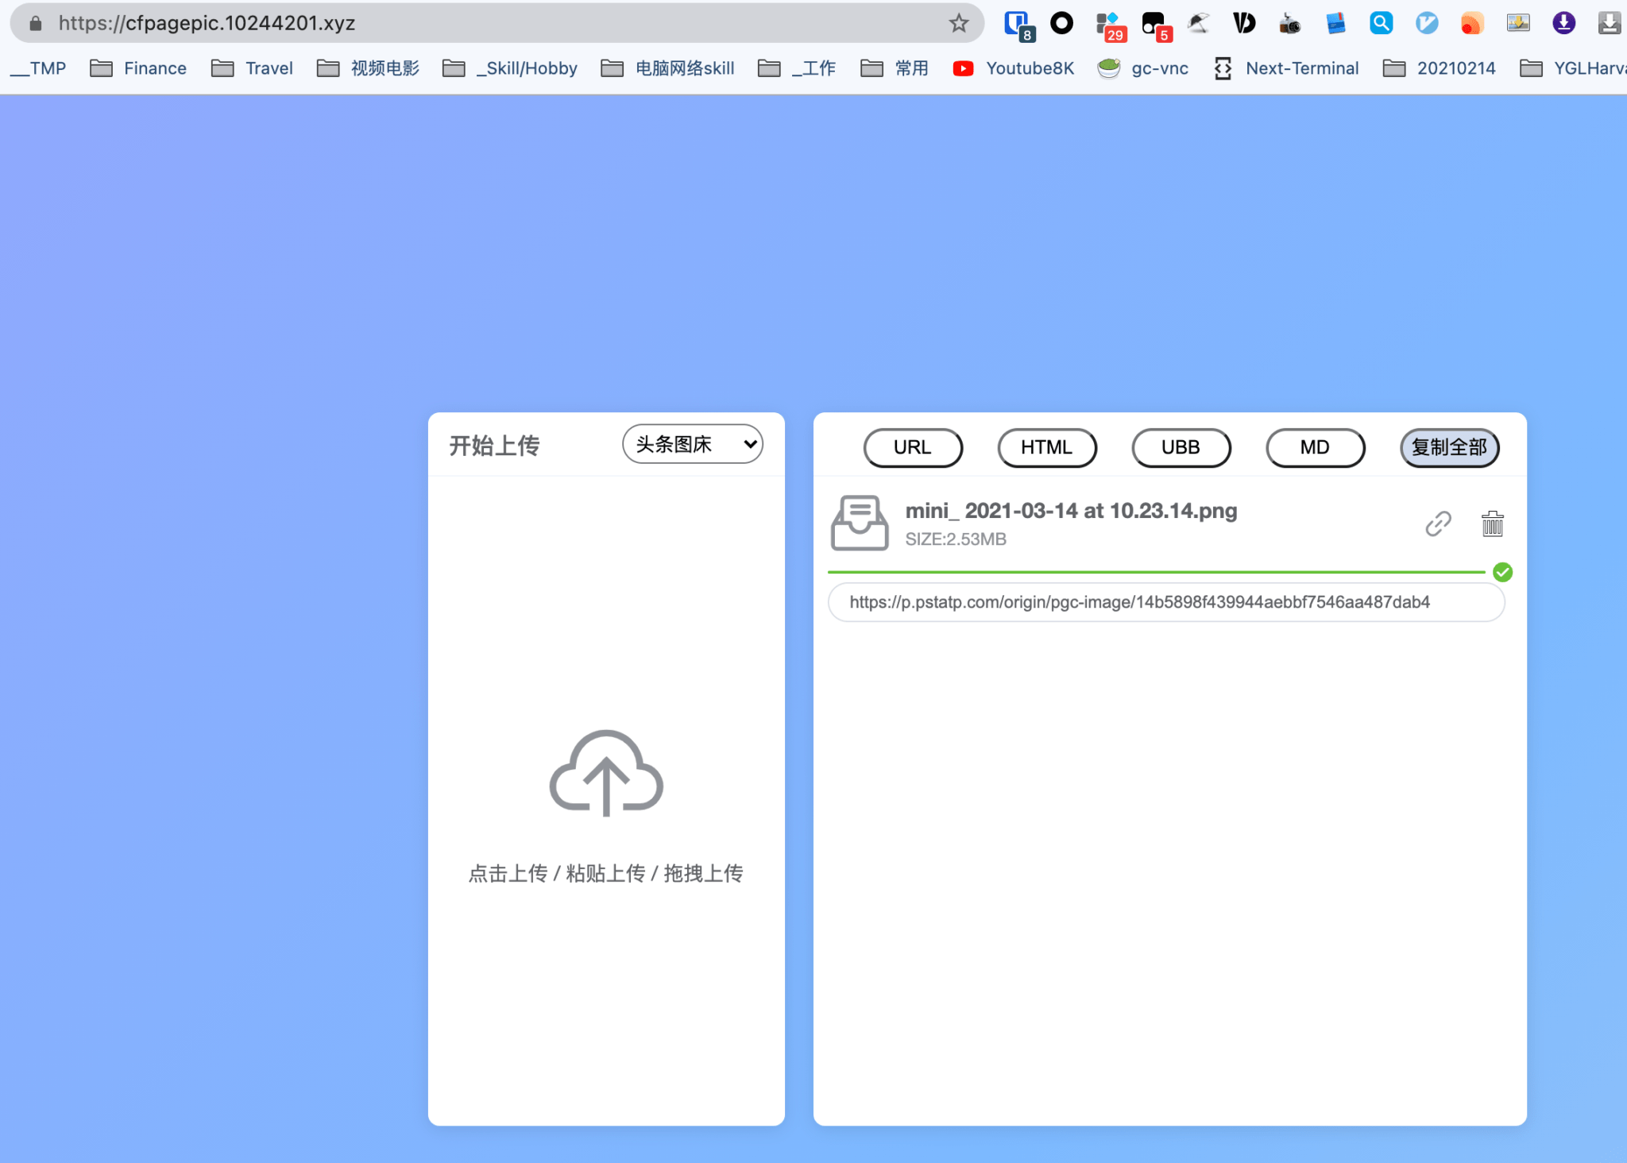Select the MD format option
1627x1163 pixels.
pyautogui.click(x=1314, y=447)
